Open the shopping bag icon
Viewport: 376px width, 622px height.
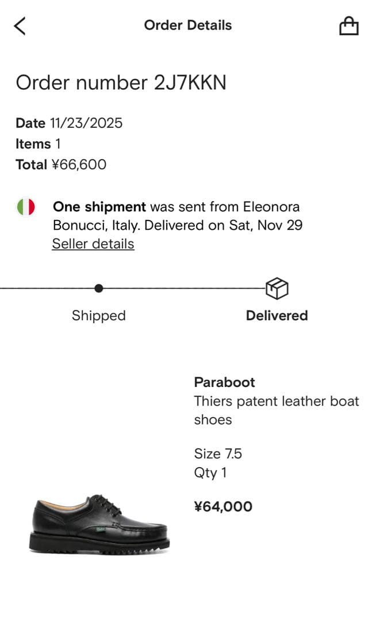pyautogui.click(x=348, y=26)
